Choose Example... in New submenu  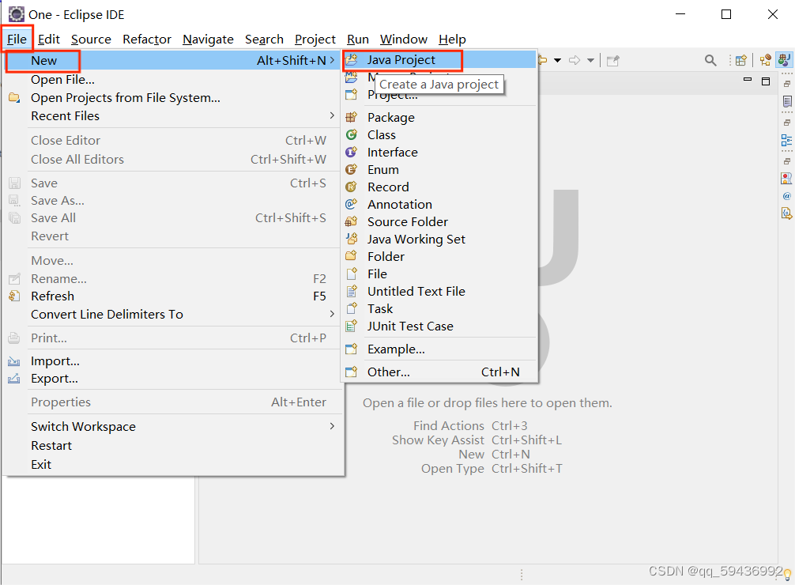tap(439, 349)
